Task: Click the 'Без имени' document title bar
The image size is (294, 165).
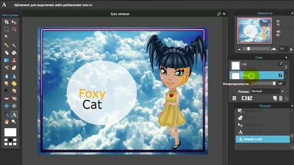Action: (120, 14)
